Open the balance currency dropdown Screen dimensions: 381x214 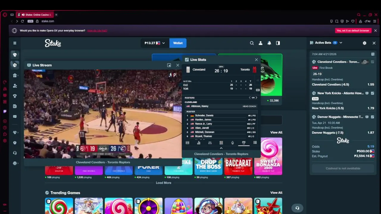(x=154, y=43)
